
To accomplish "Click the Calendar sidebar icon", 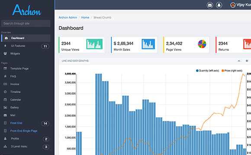I will (5, 99).
